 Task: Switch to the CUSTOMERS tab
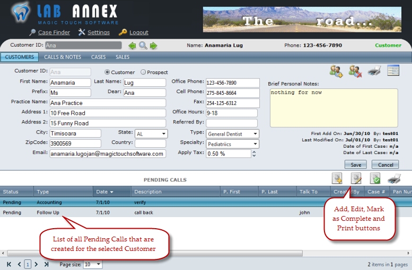(20, 57)
